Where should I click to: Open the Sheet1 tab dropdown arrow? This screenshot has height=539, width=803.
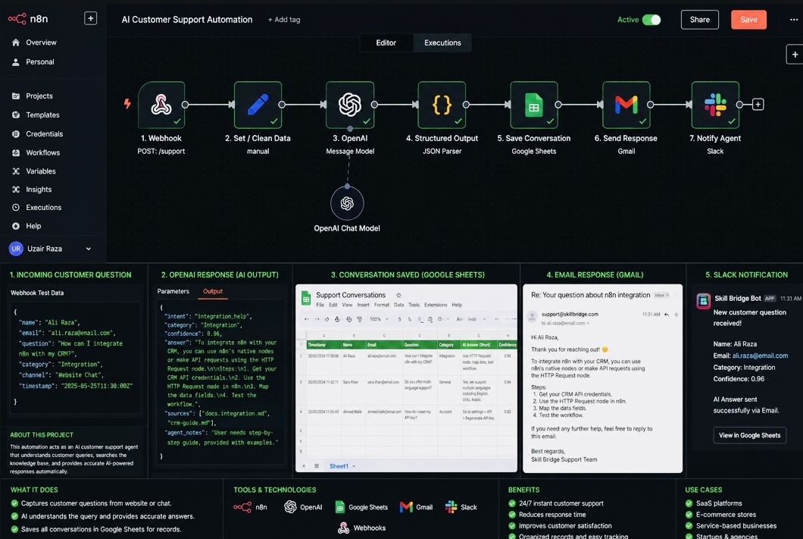coord(354,466)
